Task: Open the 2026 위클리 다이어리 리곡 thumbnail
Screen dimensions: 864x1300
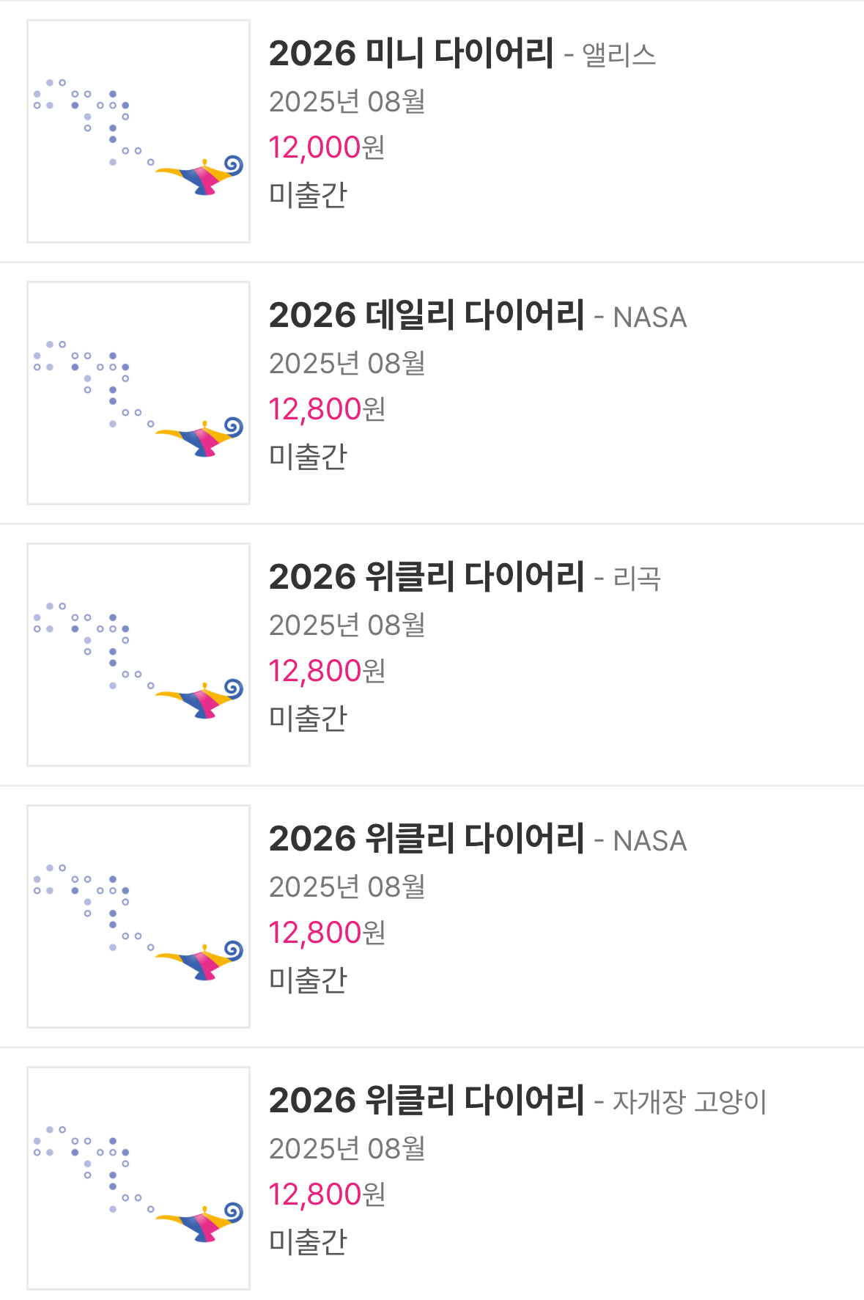Action: pos(139,655)
